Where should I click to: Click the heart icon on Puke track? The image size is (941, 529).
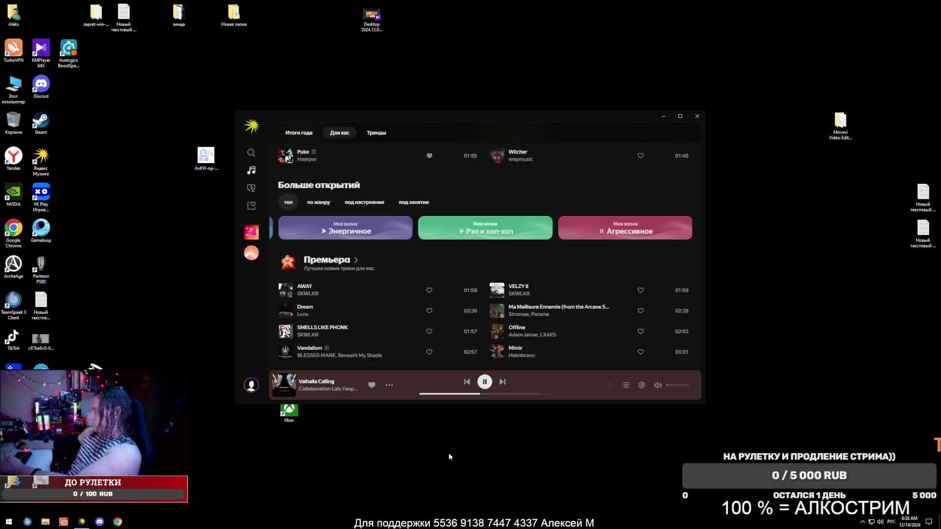429,155
